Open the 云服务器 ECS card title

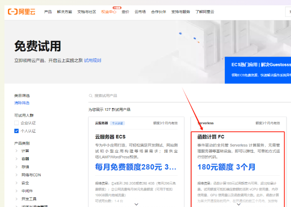(x=110, y=137)
